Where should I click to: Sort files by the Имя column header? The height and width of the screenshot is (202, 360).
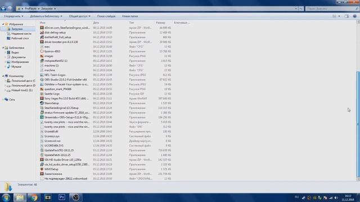pos(43,22)
